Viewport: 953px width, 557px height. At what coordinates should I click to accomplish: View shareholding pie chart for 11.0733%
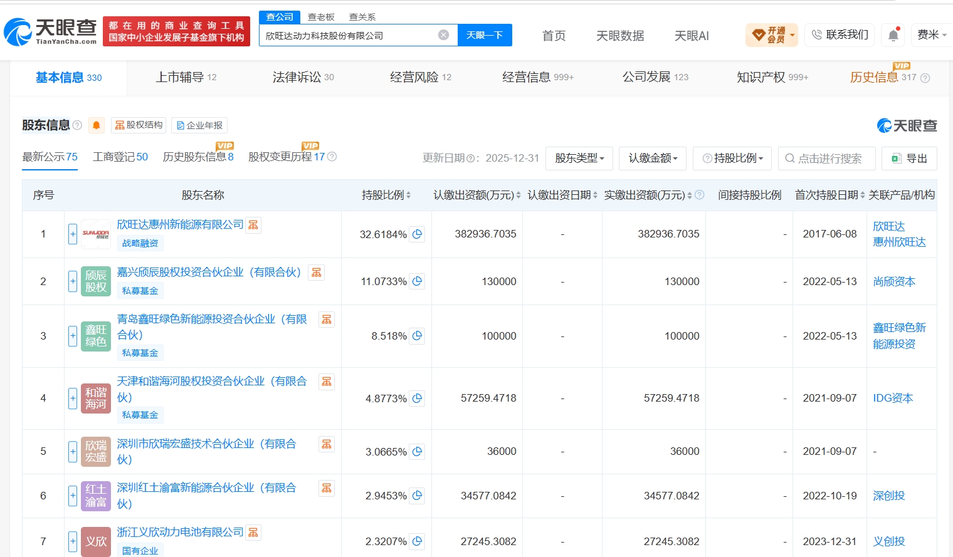click(418, 281)
